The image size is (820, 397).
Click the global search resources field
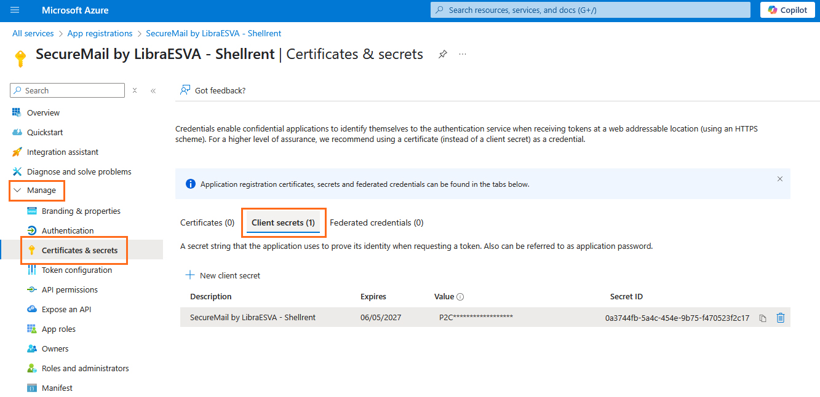click(591, 10)
